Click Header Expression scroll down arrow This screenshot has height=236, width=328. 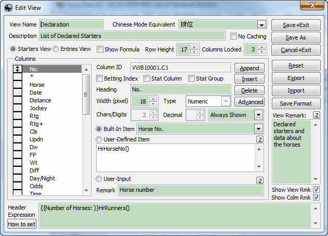316,224
